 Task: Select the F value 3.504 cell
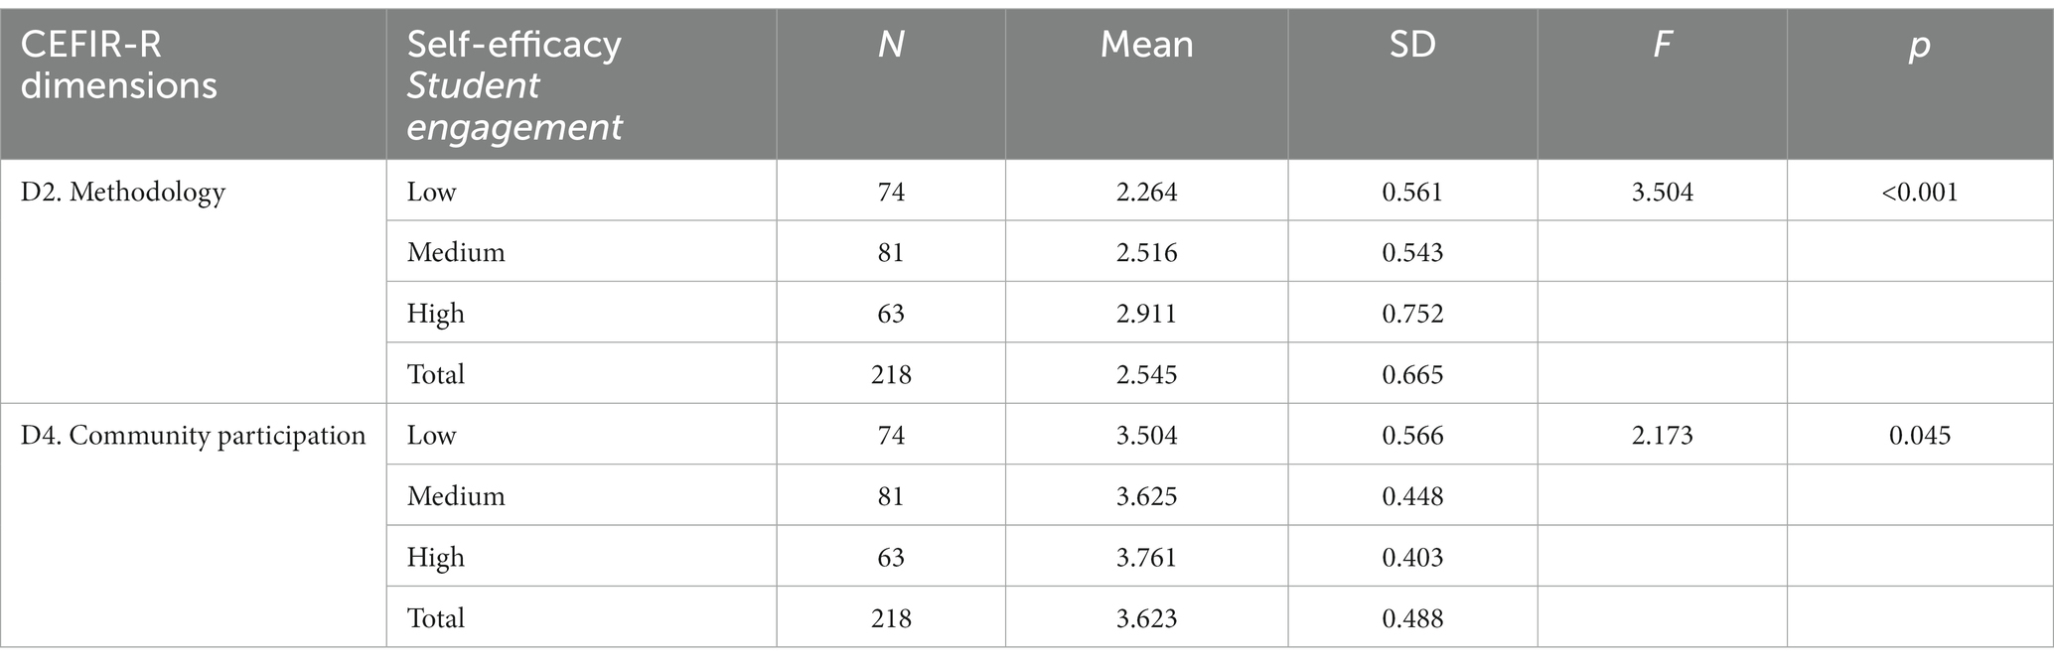1662,192
